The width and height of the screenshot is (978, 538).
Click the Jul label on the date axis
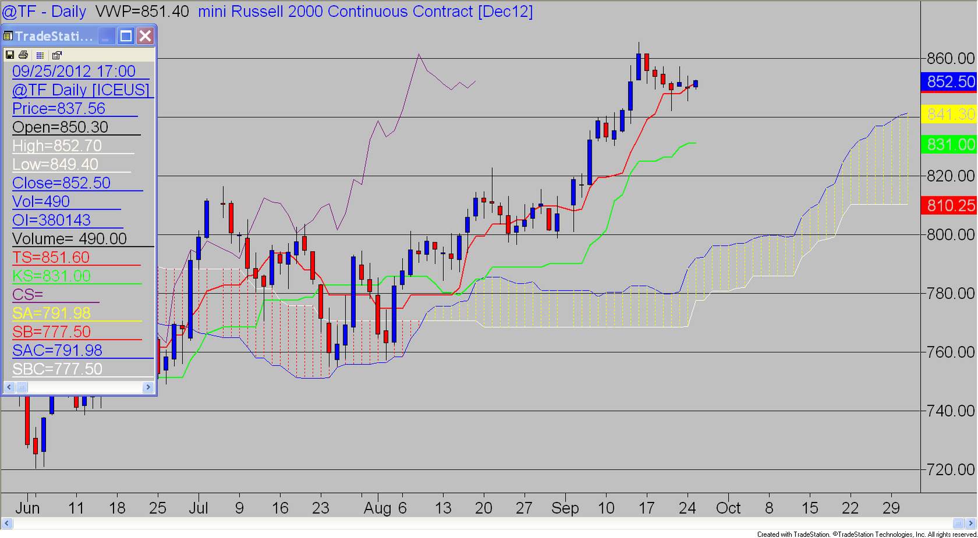[x=199, y=508]
